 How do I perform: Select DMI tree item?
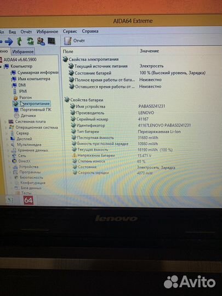pos(19,85)
